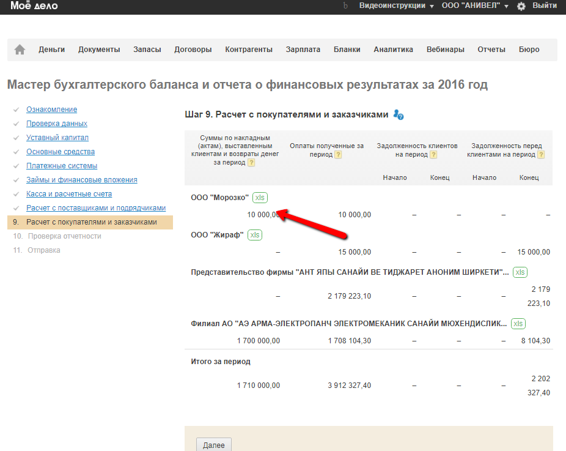566x451 pixels.
Task: Export xls for Представительство фирмы АНТ ЯПЫ
Action: [520, 272]
